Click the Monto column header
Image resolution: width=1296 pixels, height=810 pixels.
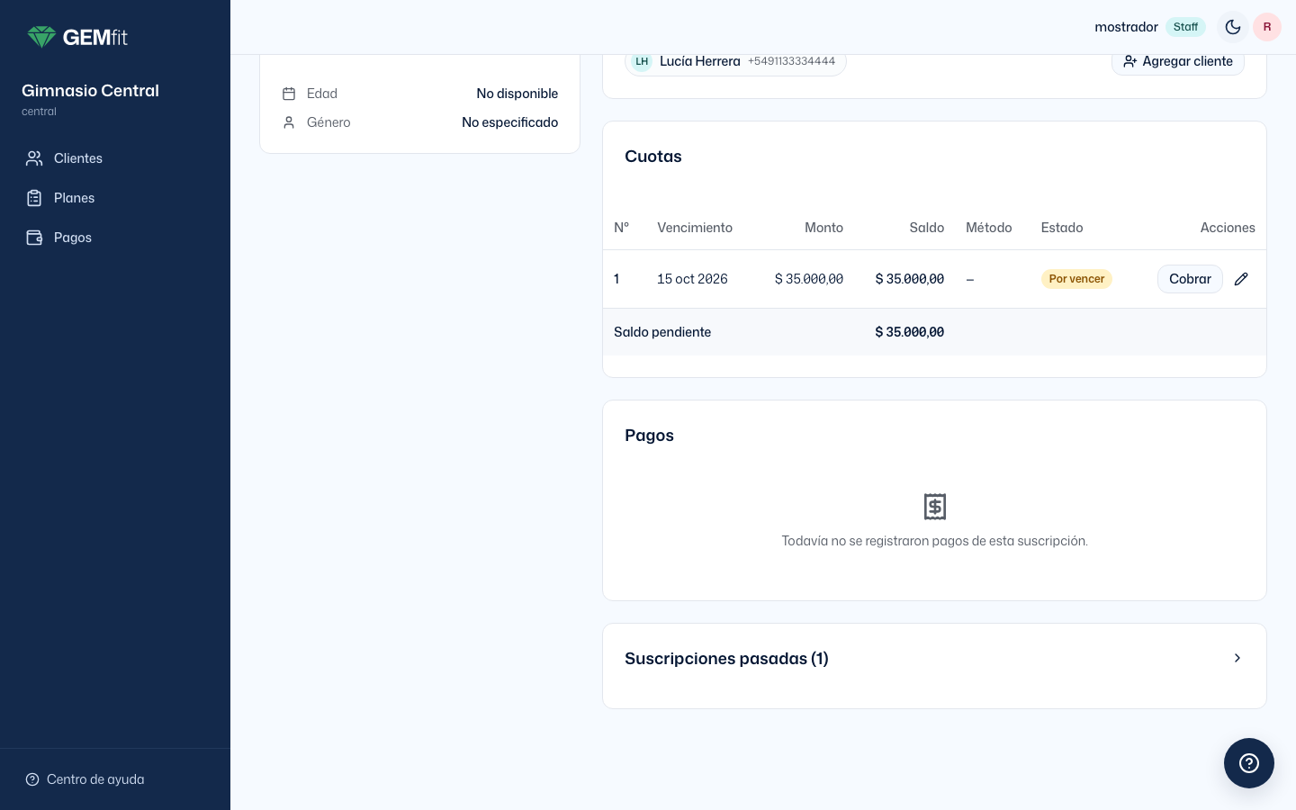pyautogui.click(x=823, y=228)
